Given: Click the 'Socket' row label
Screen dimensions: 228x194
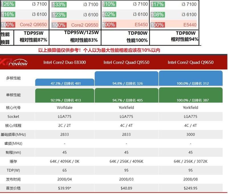Looking at the screenshot, I should pyautogui.click(x=13, y=117).
